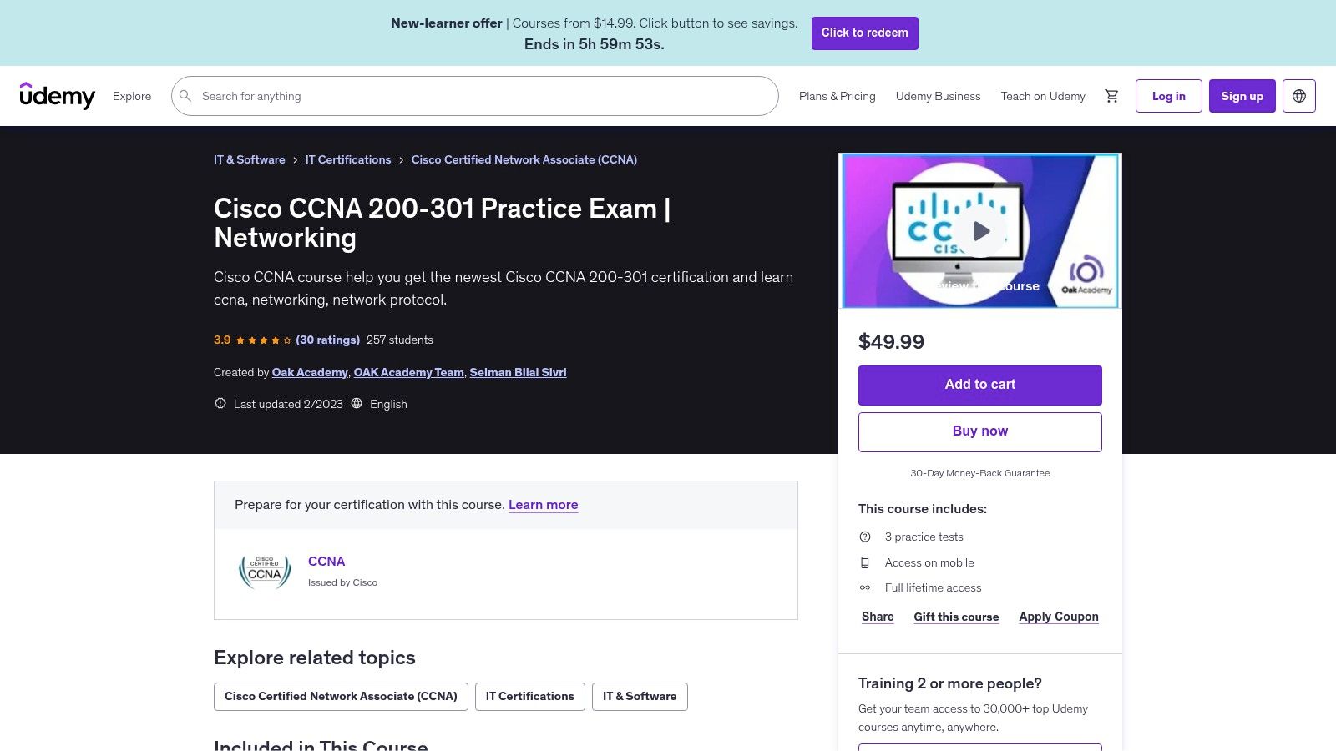Viewport: 1336px width, 751px height.
Task: Select Plans & Pricing
Action: 837,96
